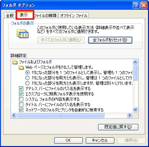Check タイトル バーにファイルのパス名を表示する

(21, 104)
